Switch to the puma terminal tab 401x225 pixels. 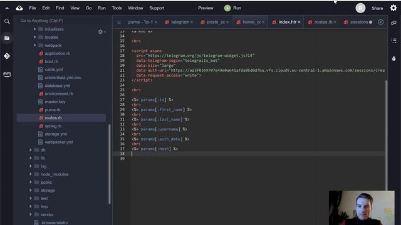(140, 22)
